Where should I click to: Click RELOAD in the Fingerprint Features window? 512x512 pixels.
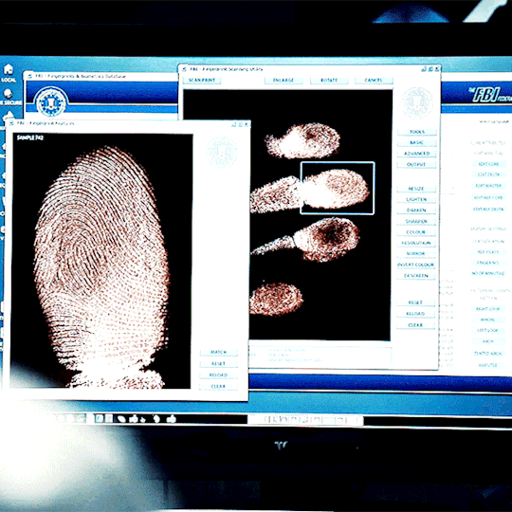(218, 375)
